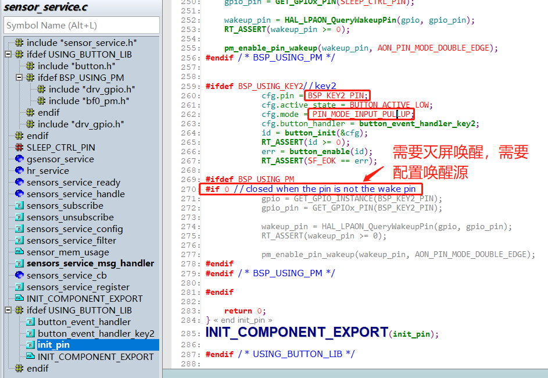
Task: Click the gsensor_service symbol icon
Action: 20,159
